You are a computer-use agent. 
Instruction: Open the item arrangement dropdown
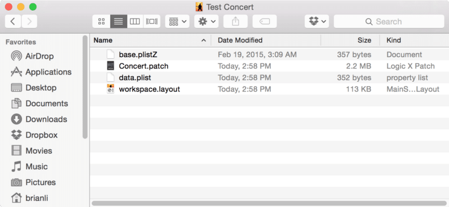[177, 21]
